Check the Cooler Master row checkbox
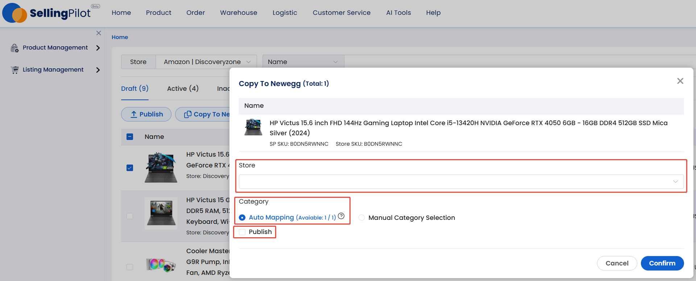Viewport: 696px width, 281px height. pos(130,267)
